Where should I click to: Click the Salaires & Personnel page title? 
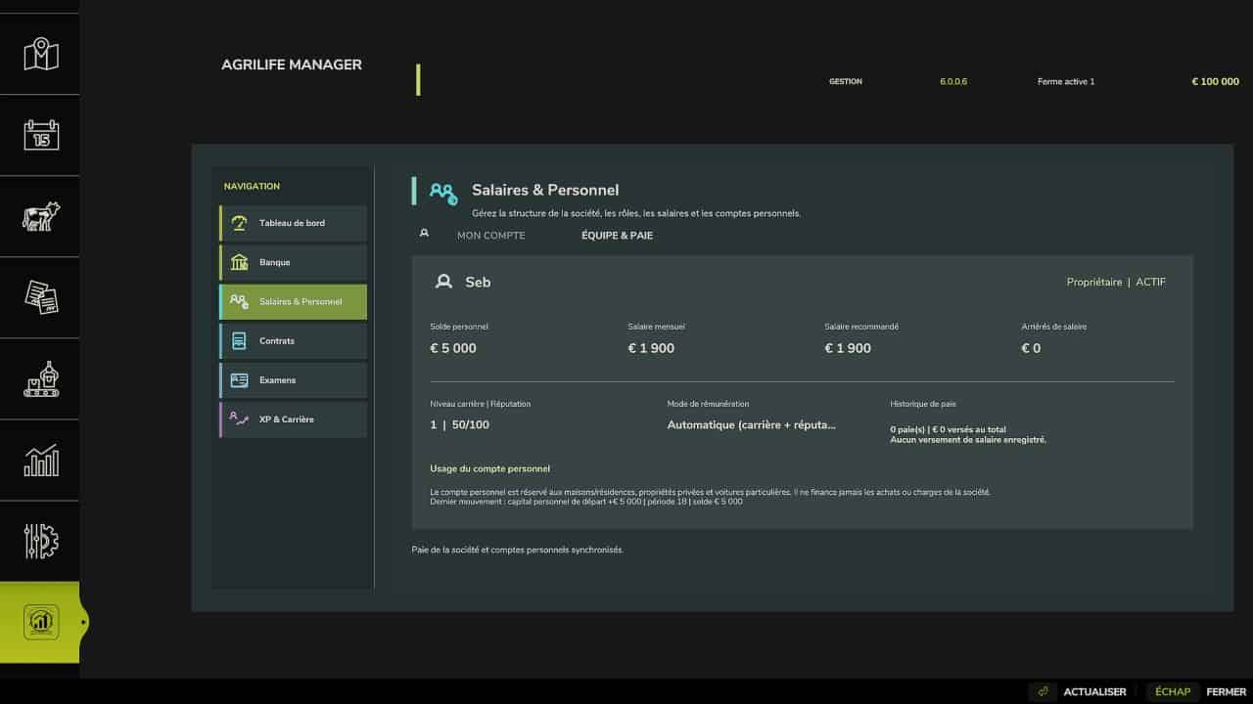545,190
